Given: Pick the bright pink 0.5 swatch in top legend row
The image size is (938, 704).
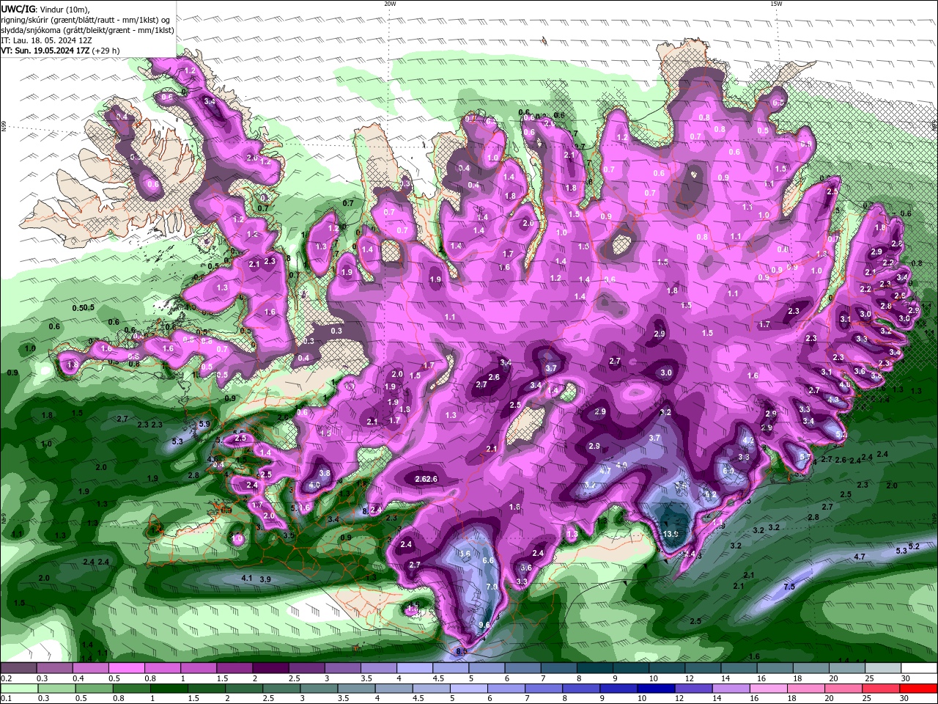Looking at the screenshot, I should [x=127, y=668].
